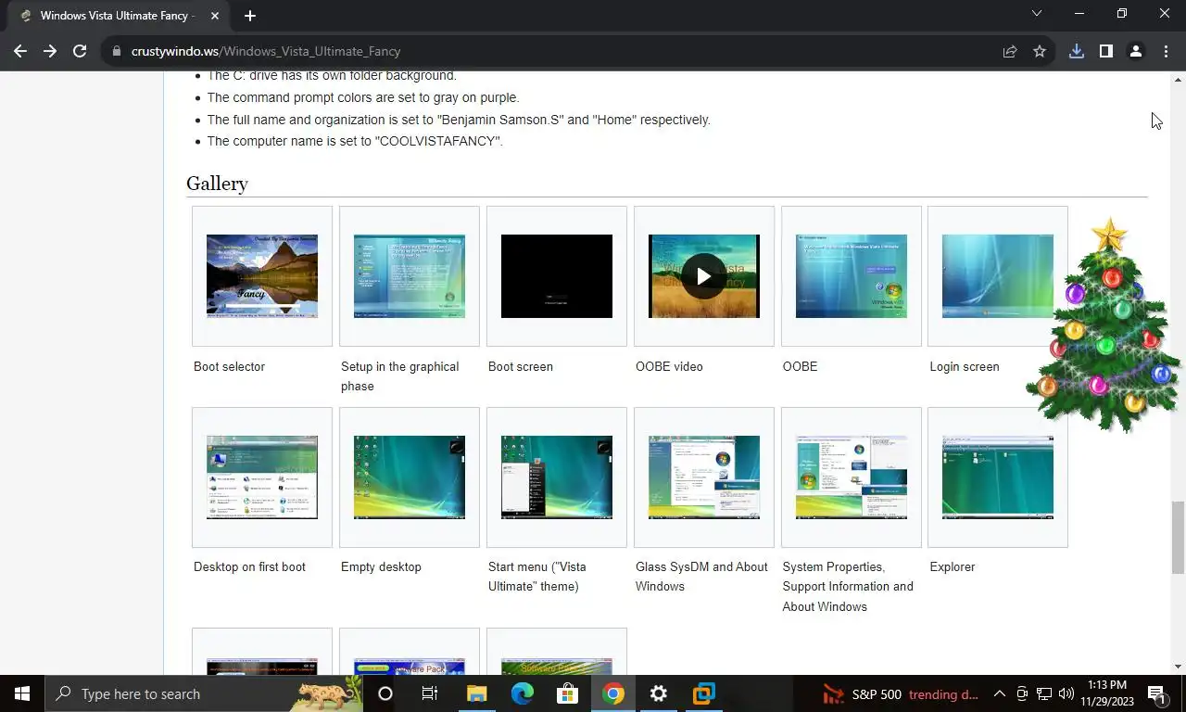Open Glass SysDM and About Windows thumbnail

point(704,477)
